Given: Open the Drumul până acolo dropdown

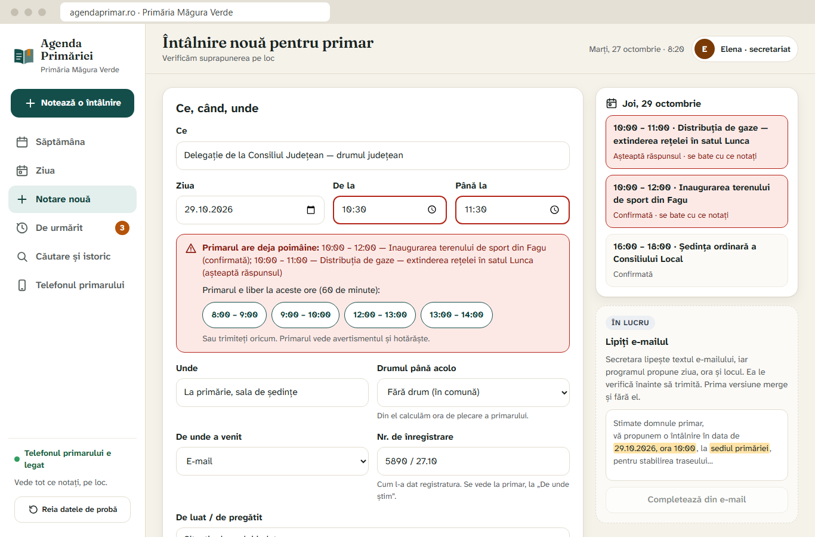Looking at the screenshot, I should 473,393.
